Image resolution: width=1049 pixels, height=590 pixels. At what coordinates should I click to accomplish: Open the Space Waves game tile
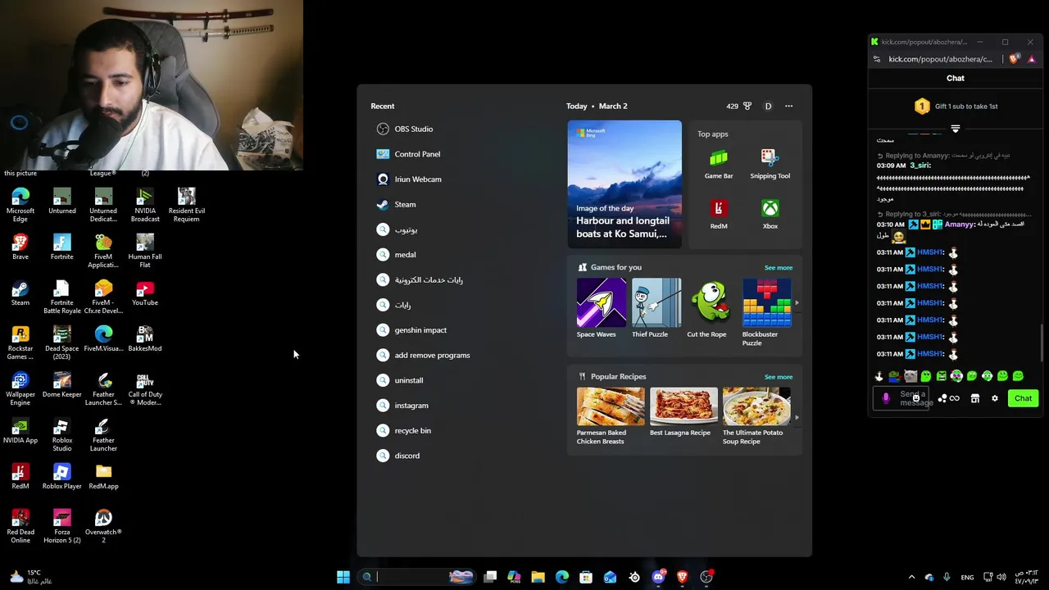click(601, 308)
